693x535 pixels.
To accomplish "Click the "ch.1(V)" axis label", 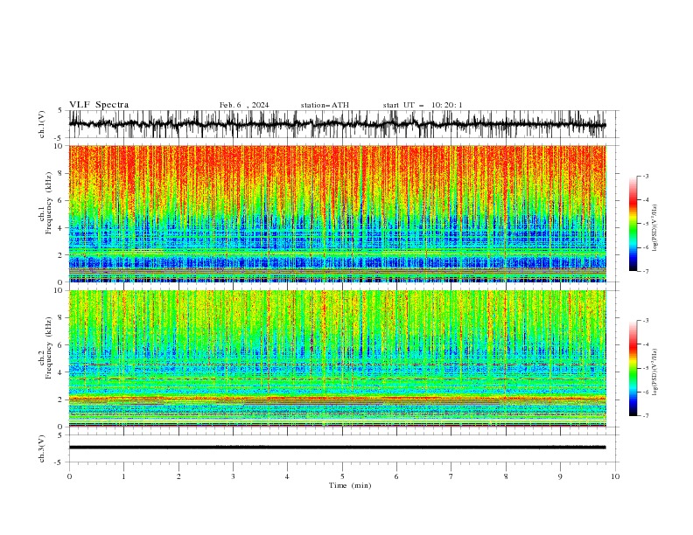I will pos(42,124).
